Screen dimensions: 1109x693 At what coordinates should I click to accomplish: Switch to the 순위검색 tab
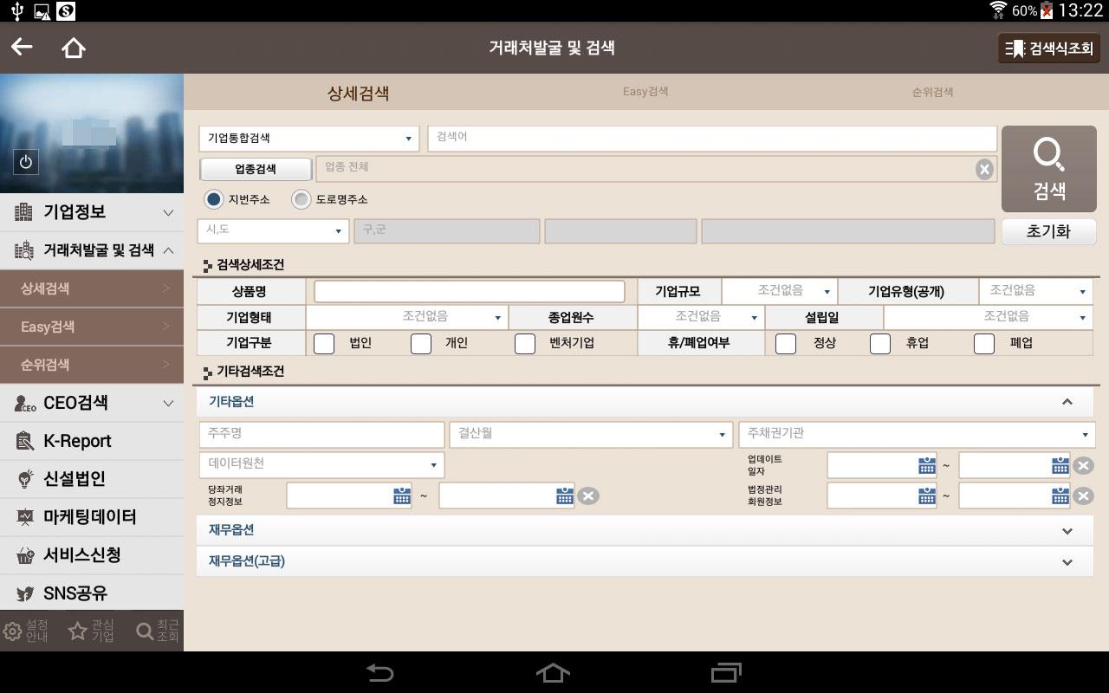point(933,92)
